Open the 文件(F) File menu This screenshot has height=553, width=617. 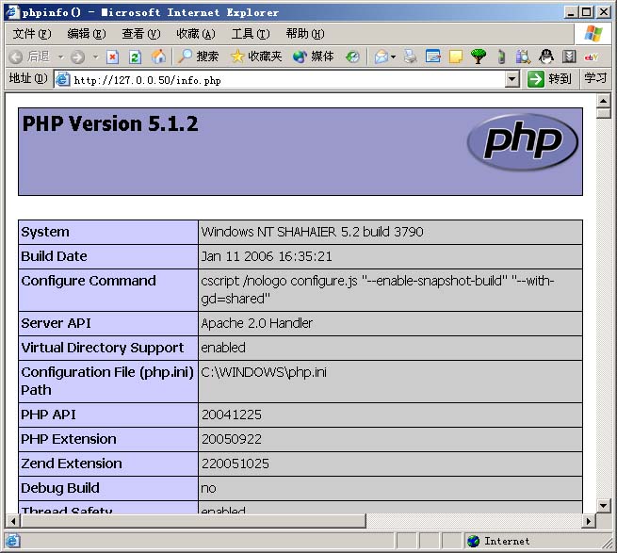(32, 34)
